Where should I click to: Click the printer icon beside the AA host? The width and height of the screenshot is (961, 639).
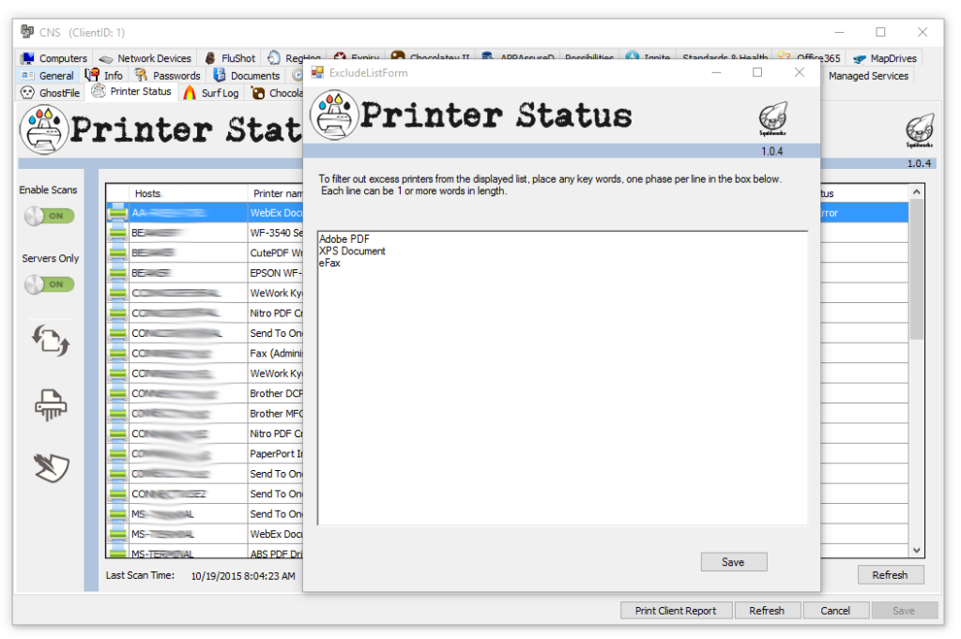click(x=116, y=212)
